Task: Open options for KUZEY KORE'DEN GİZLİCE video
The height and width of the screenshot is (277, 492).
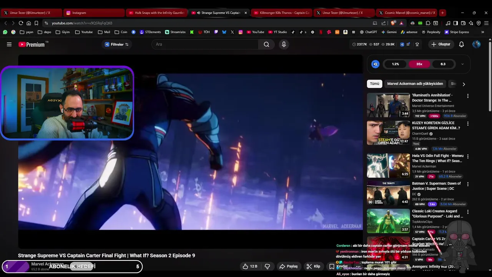Action: (468, 123)
